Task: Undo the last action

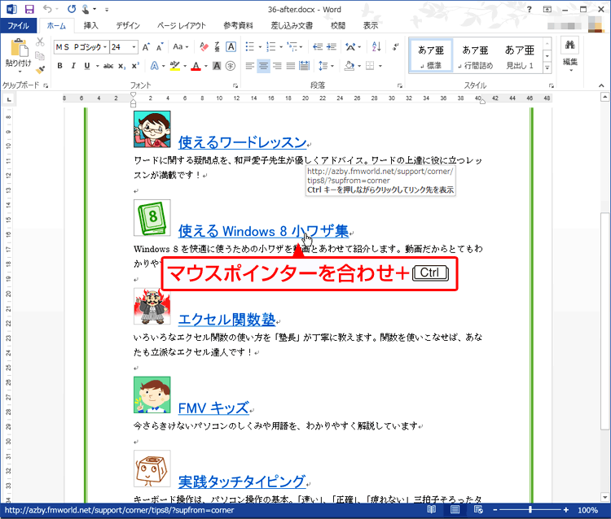Action: 47,9
